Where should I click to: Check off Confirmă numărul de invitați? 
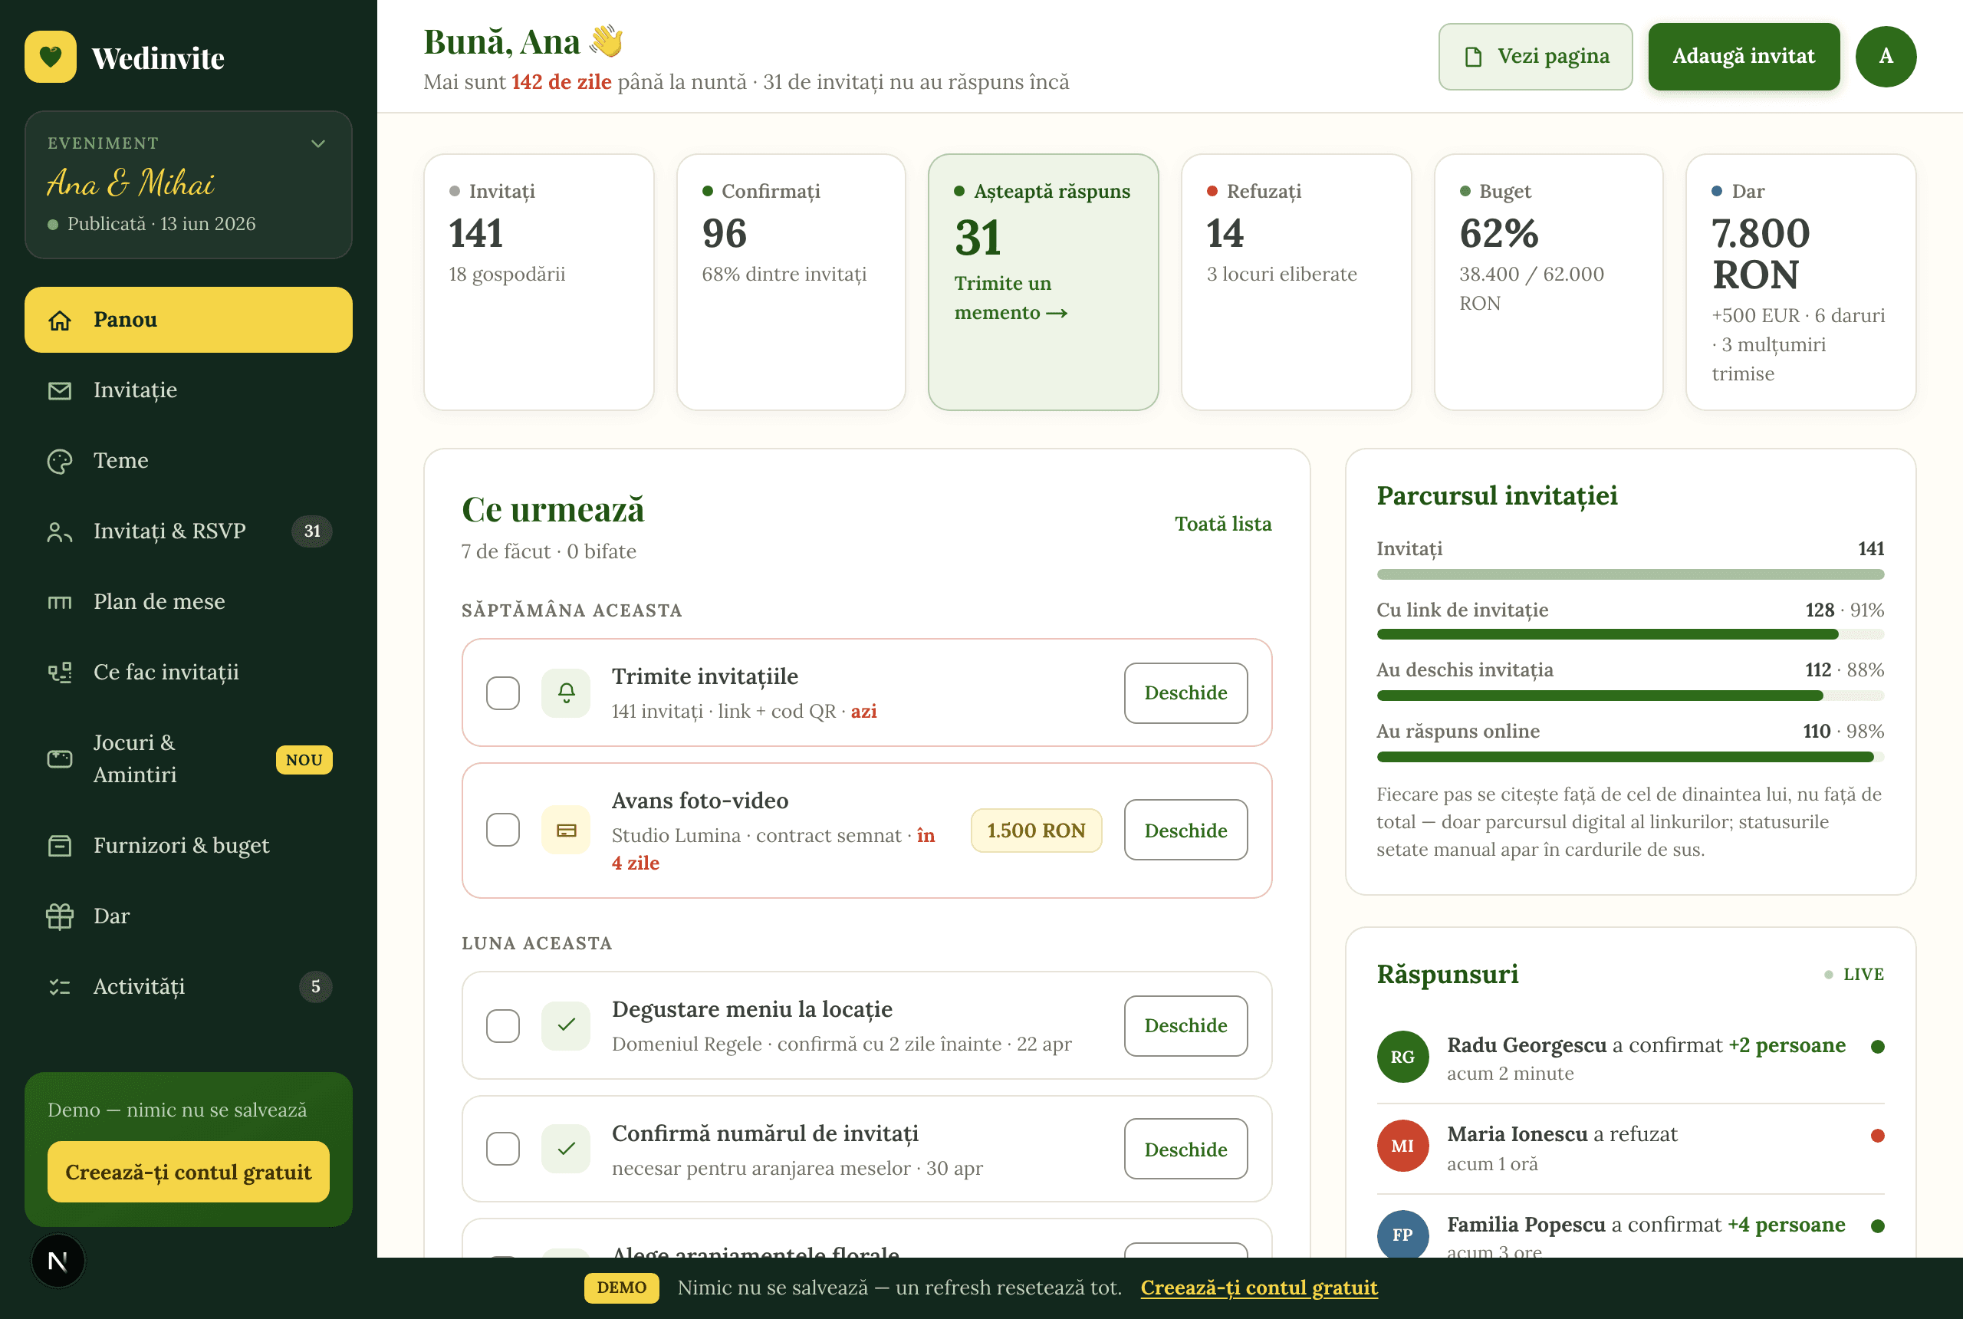[503, 1149]
